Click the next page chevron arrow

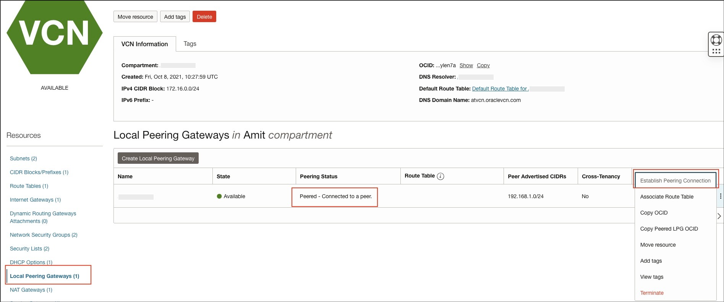[x=719, y=216]
